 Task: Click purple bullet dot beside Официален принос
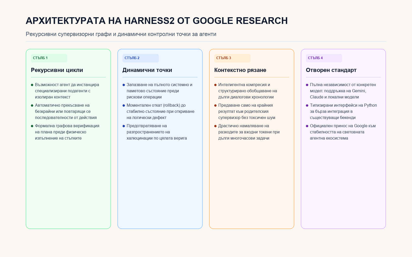tap(307, 126)
